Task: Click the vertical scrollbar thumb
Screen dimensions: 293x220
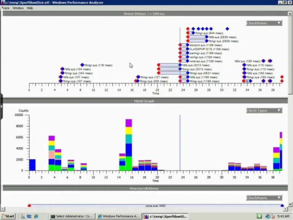Action: tap(290, 55)
